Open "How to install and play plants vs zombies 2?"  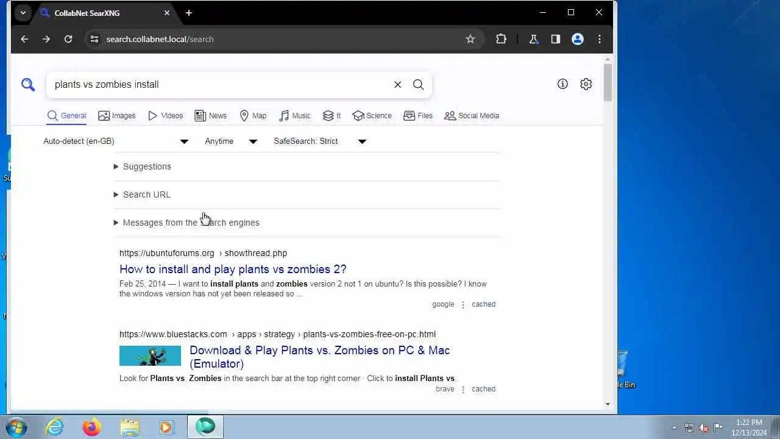pos(233,269)
